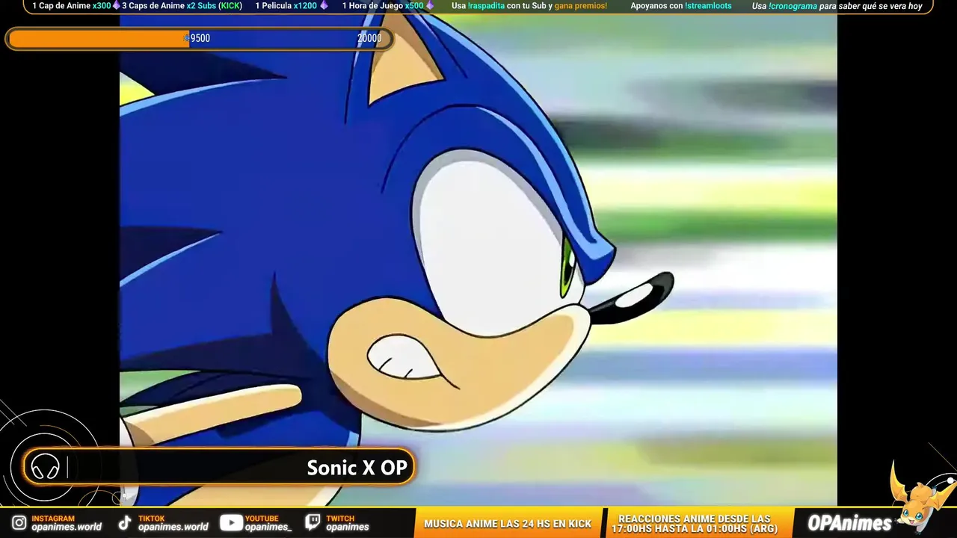Click the purple gem after x300
The height and width of the screenshot is (538, 957).
[x=116, y=6]
